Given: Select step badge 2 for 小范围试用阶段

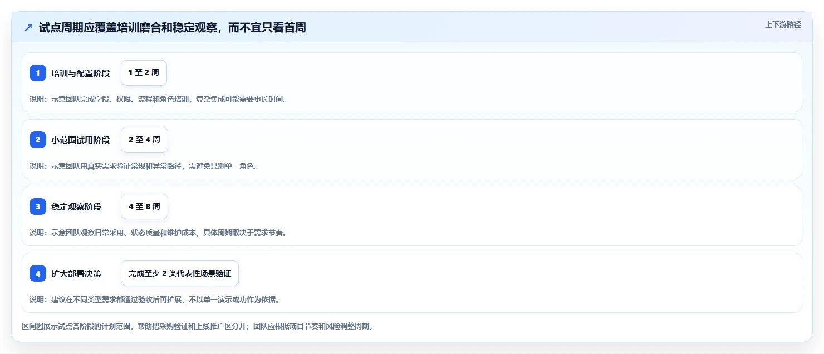Looking at the screenshot, I should [38, 140].
